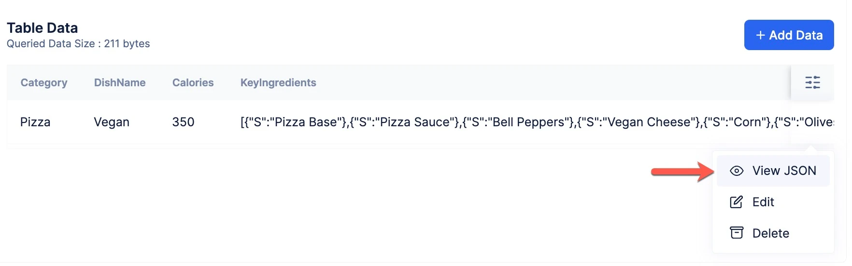Select the Vegan dish name cell
This screenshot has height=266, width=852.
point(112,122)
